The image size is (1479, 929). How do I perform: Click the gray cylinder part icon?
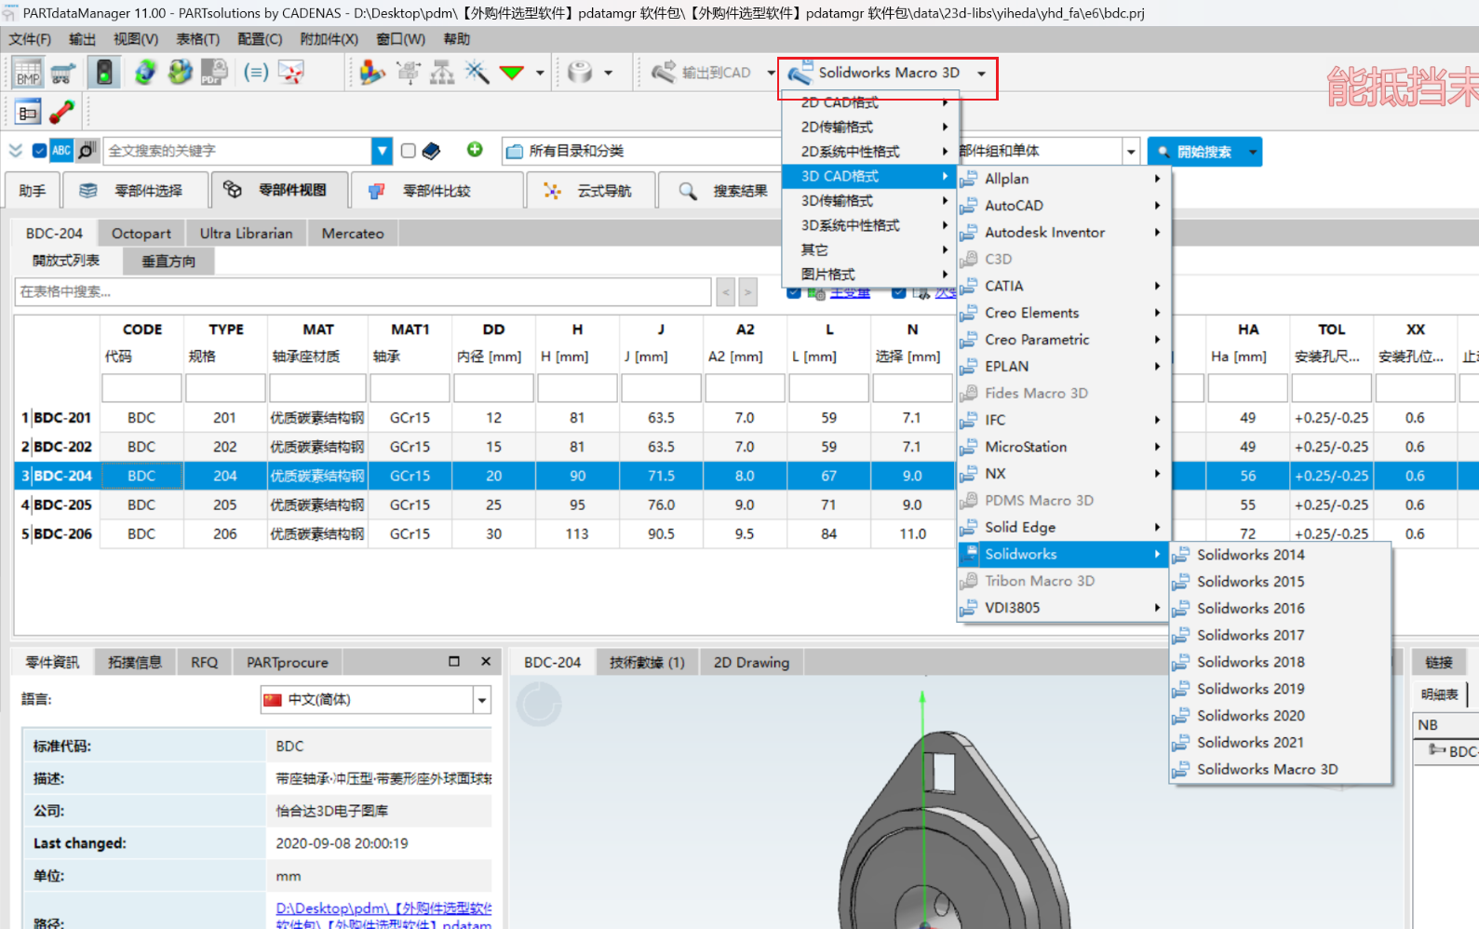(x=580, y=73)
